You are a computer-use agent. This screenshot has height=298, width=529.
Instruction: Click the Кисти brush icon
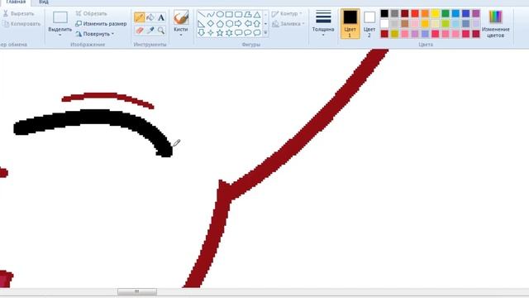pyautogui.click(x=181, y=17)
